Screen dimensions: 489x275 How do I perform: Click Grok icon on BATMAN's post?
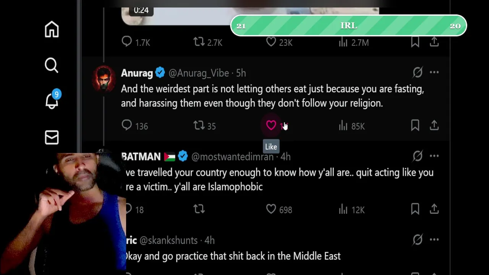pyautogui.click(x=418, y=156)
